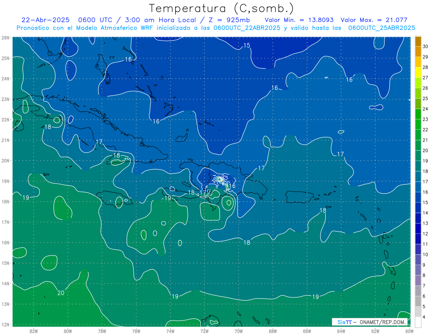435x336 pixels.
Task: Click the "20N" latitude axis label
Action: [5, 161]
